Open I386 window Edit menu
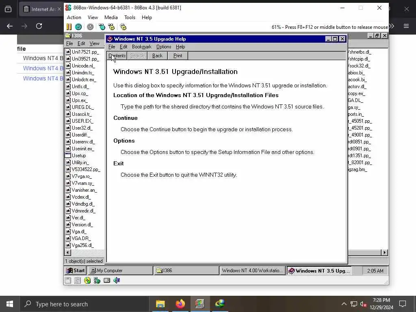This screenshot has height=312, width=416. [81, 43]
